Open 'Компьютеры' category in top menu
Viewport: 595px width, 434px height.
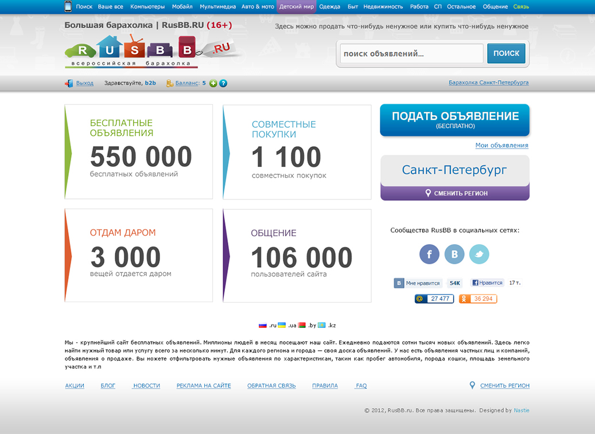click(x=147, y=6)
